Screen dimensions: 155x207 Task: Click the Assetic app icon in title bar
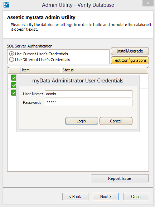click(x=6, y=5)
